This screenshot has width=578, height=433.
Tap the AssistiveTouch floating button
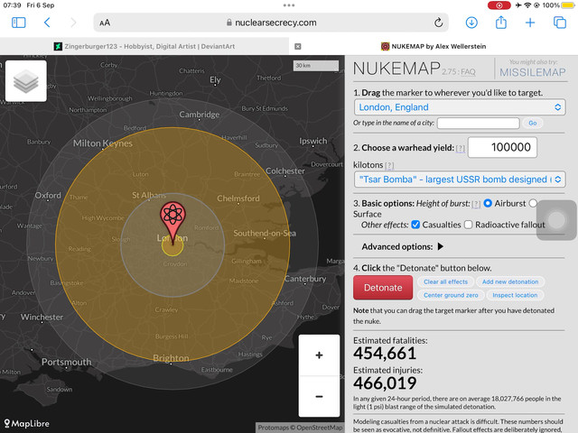[x=556, y=220]
